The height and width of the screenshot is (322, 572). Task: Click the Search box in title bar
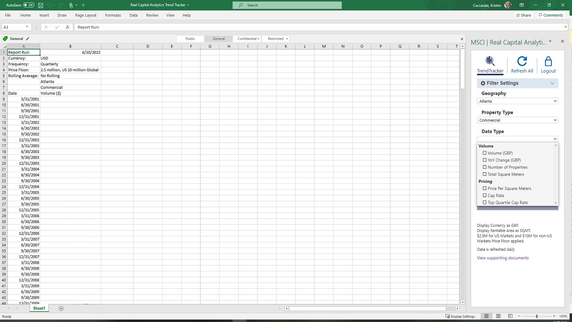tap(287, 5)
